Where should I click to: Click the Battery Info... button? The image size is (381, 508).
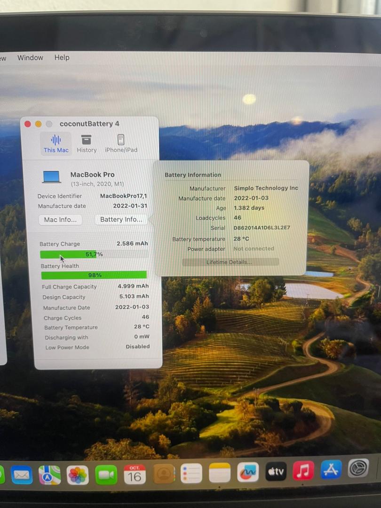point(121,220)
